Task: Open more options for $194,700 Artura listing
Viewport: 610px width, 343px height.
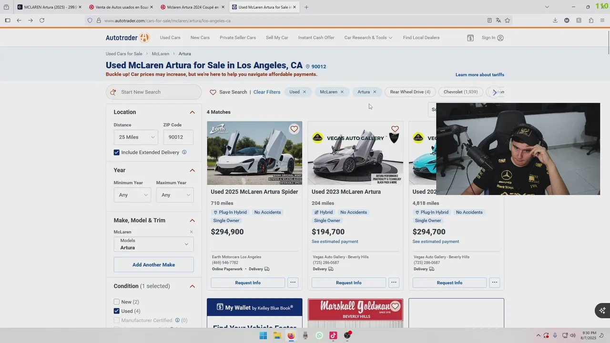Action: tap(394, 282)
